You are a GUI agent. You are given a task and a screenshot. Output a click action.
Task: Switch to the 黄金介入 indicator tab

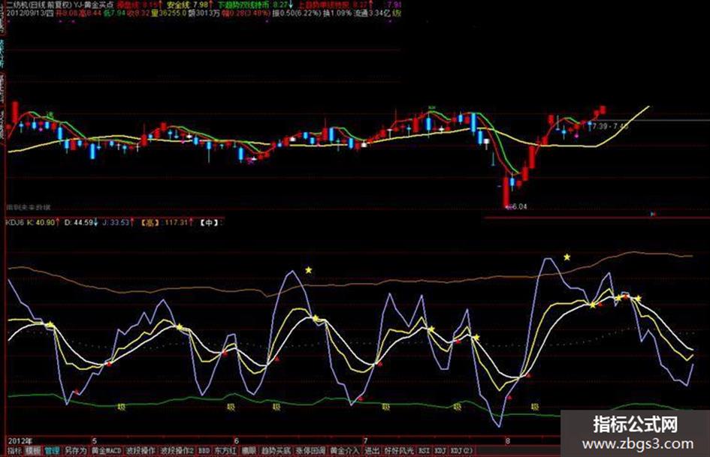tap(345, 451)
